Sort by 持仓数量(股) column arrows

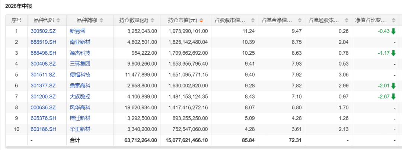[x=153, y=20]
